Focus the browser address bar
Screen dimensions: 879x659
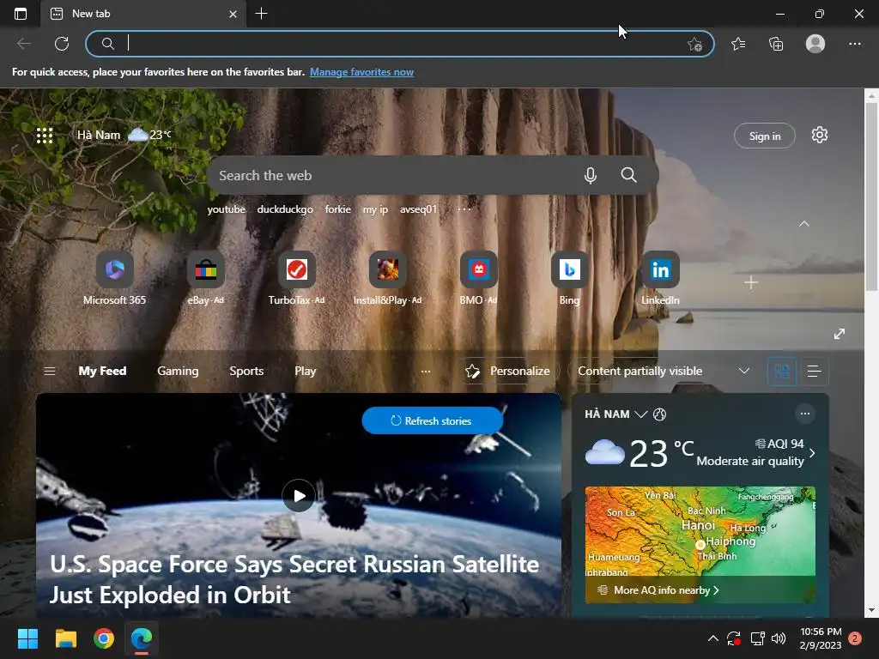click(x=400, y=44)
